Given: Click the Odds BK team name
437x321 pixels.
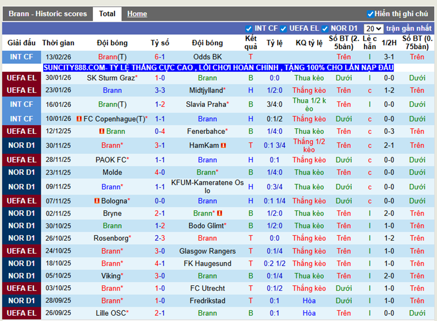Looking at the screenshot, I should [207, 57].
